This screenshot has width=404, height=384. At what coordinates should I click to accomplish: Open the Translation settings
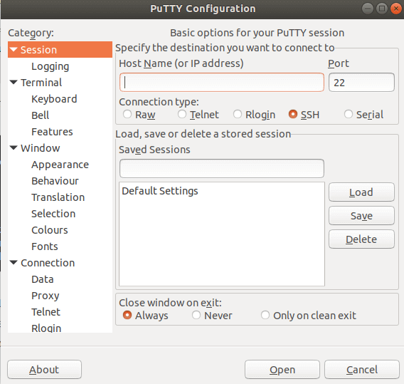point(58,197)
